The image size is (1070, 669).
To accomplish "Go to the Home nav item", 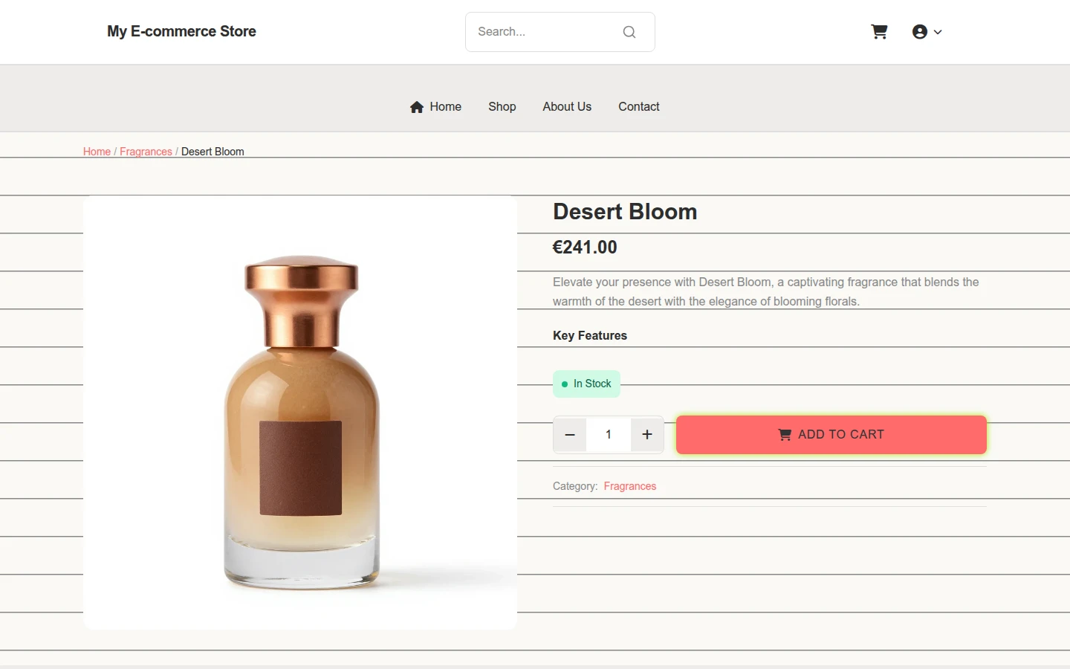I will (435, 106).
